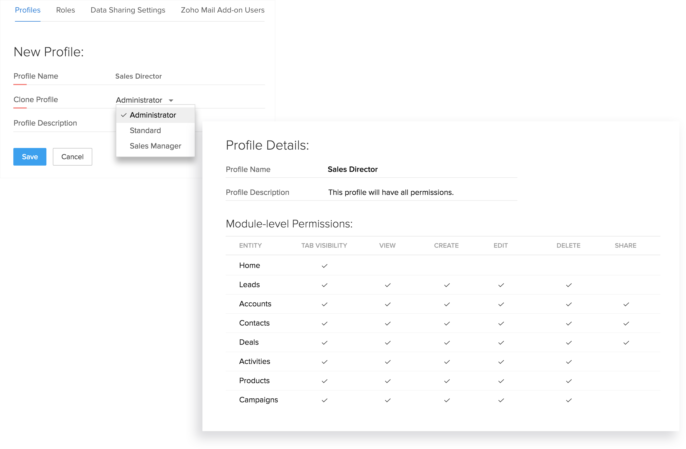Toggle Home tab visibility checkmark
This screenshot has width=686, height=449.
(x=324, y=266)
